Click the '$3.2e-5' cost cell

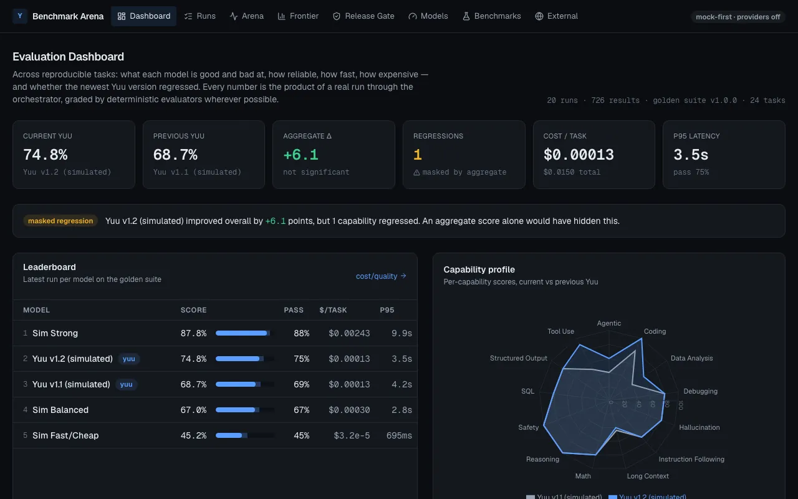[352, 435]
